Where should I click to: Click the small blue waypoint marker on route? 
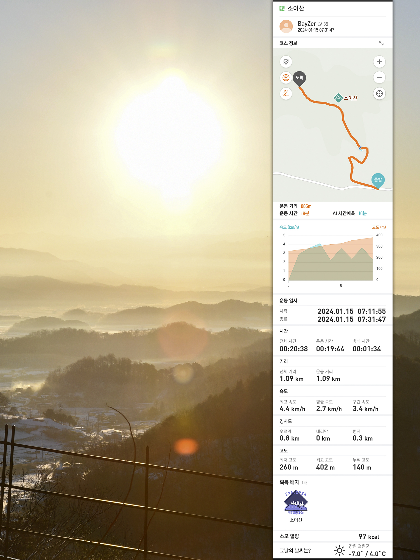360,149
